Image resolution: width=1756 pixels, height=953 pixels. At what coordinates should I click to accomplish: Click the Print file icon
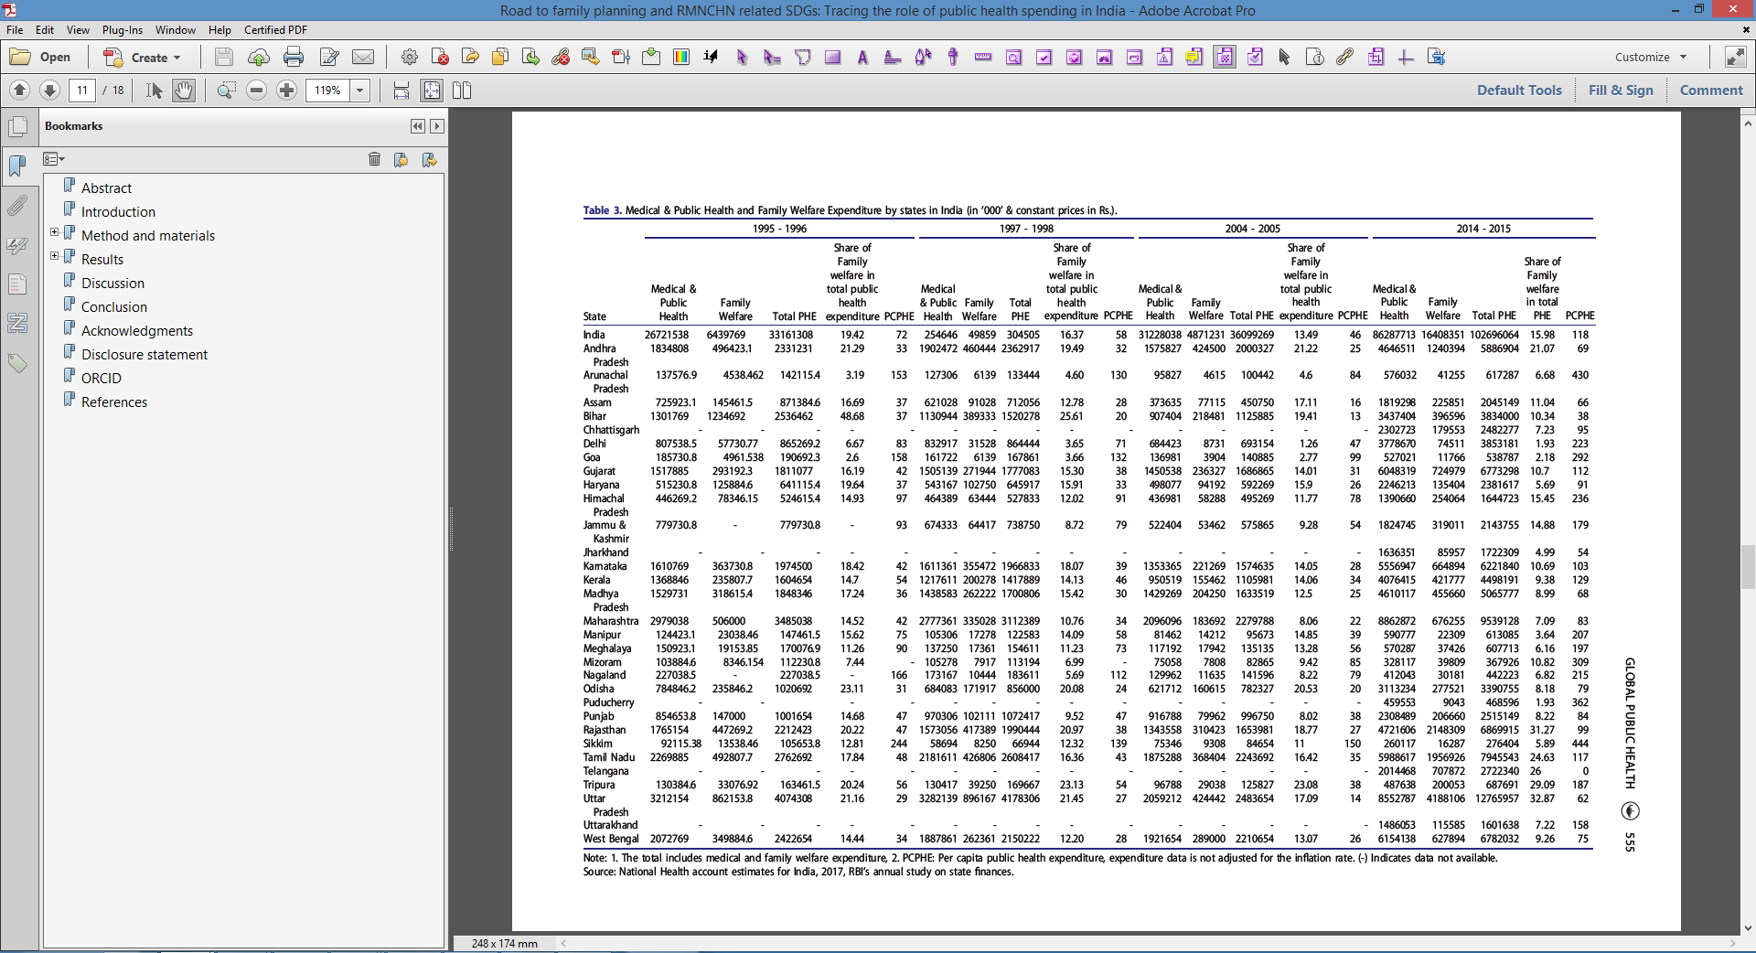click(294, 58)
